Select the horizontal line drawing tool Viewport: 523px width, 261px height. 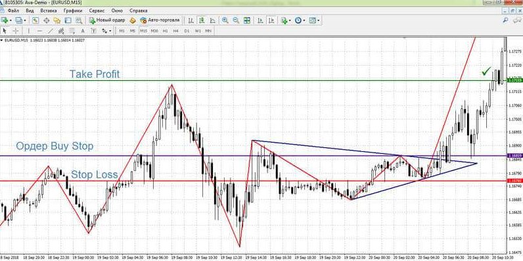point(39,31)
